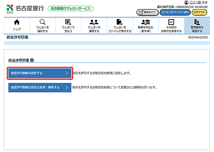Open the 操作ガイド button
Viewport: 214px width, 152px height.
point(147,12)
